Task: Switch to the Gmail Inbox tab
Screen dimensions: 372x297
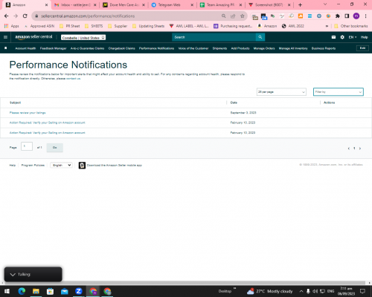Action: 75,5
